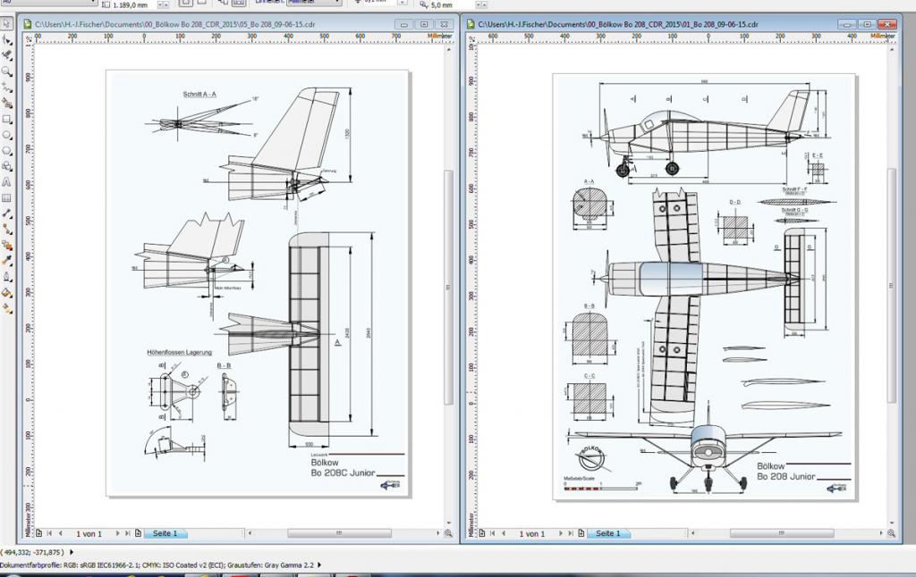
Task: Select the Freehand drawing tool
Action: pyautogui.click(x=7, y=88)
